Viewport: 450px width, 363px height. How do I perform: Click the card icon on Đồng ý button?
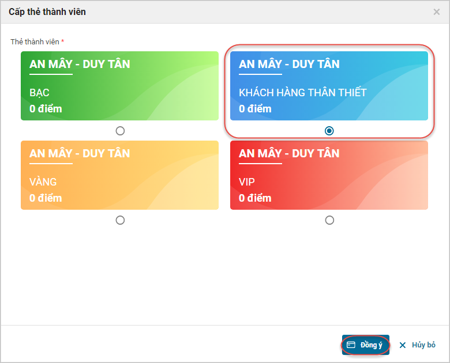(x=351, y=345)
